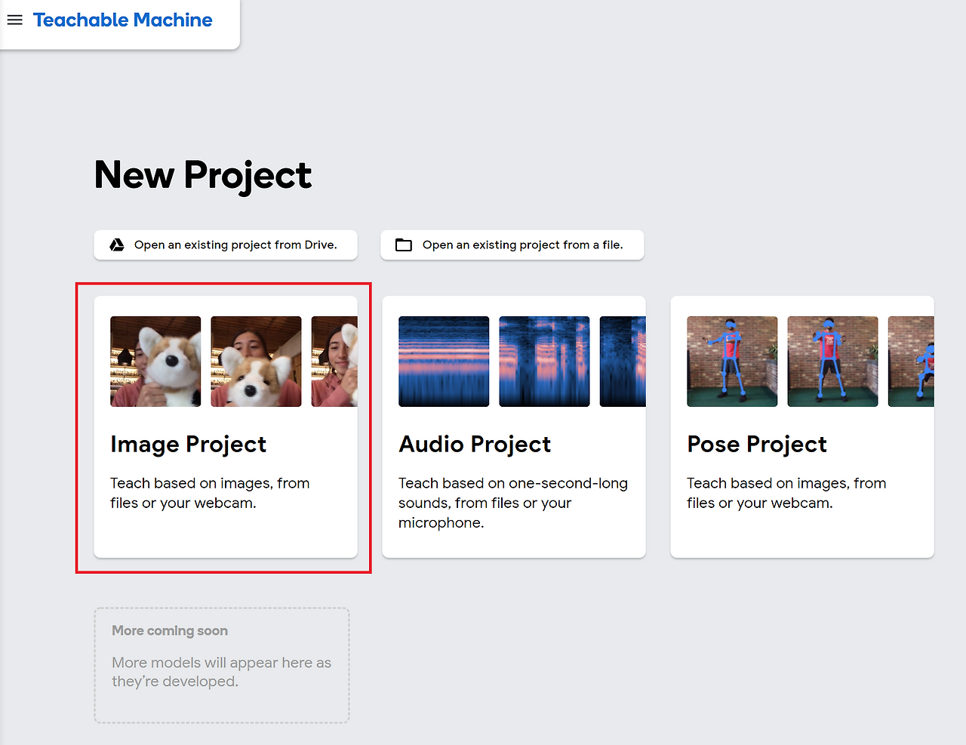Click the partially visible third corgi thumbnail
966x745 pixels.
tap(334, 362)
